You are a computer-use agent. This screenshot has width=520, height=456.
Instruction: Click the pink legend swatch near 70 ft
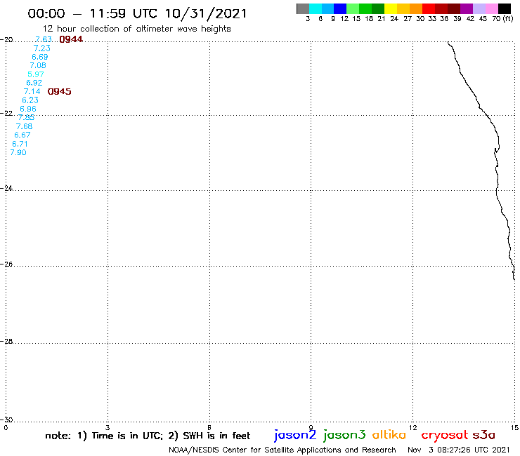click(x=492, y=8)
